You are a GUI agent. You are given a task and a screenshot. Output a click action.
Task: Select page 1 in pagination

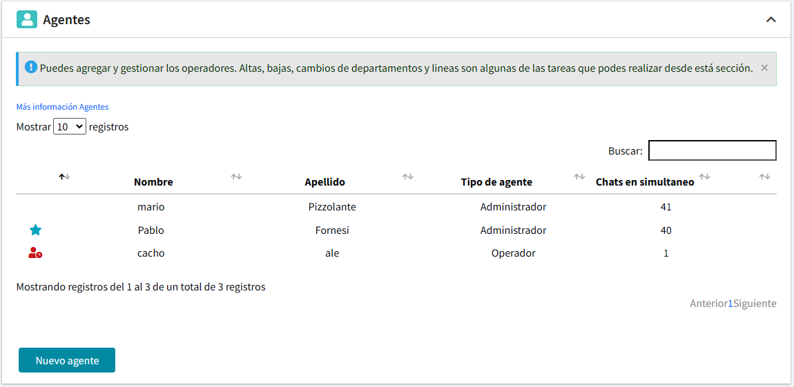coord(730,304)
